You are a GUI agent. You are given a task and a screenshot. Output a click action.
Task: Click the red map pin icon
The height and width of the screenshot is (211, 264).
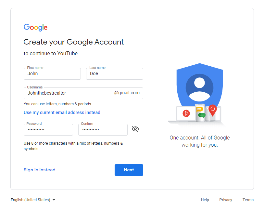coord(212,110)
